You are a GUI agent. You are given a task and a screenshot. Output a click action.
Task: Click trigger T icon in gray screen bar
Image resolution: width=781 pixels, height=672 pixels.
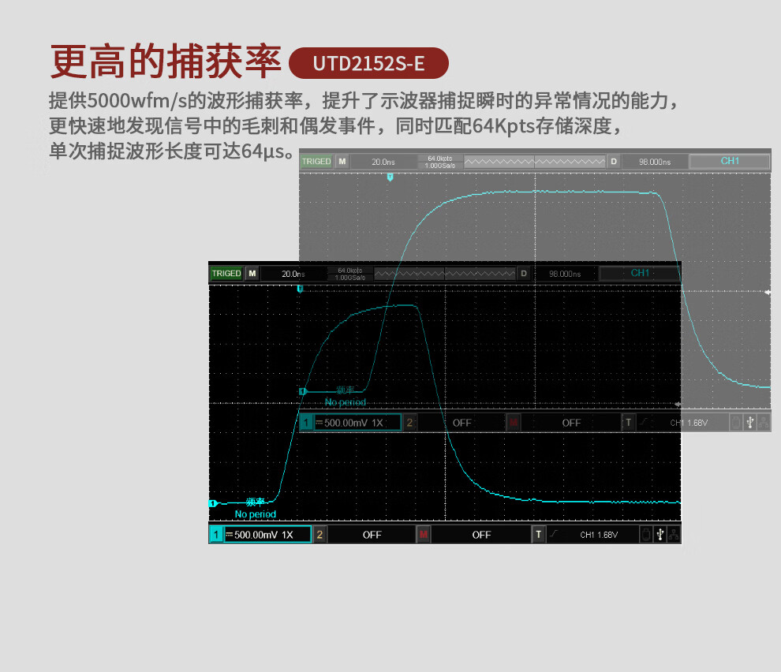[x=629, y=423]
